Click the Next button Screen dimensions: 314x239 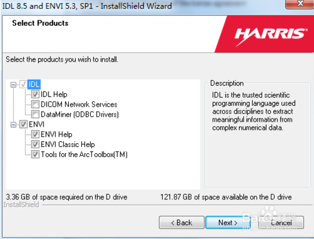(x=228, y=223)
